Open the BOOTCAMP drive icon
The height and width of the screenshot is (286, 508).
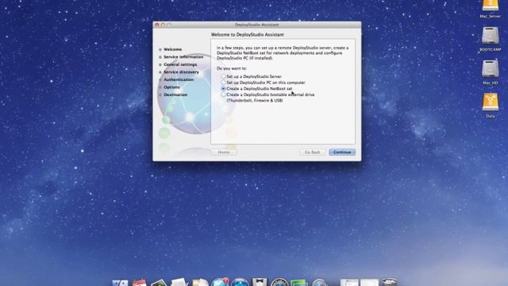click(491, 35)
